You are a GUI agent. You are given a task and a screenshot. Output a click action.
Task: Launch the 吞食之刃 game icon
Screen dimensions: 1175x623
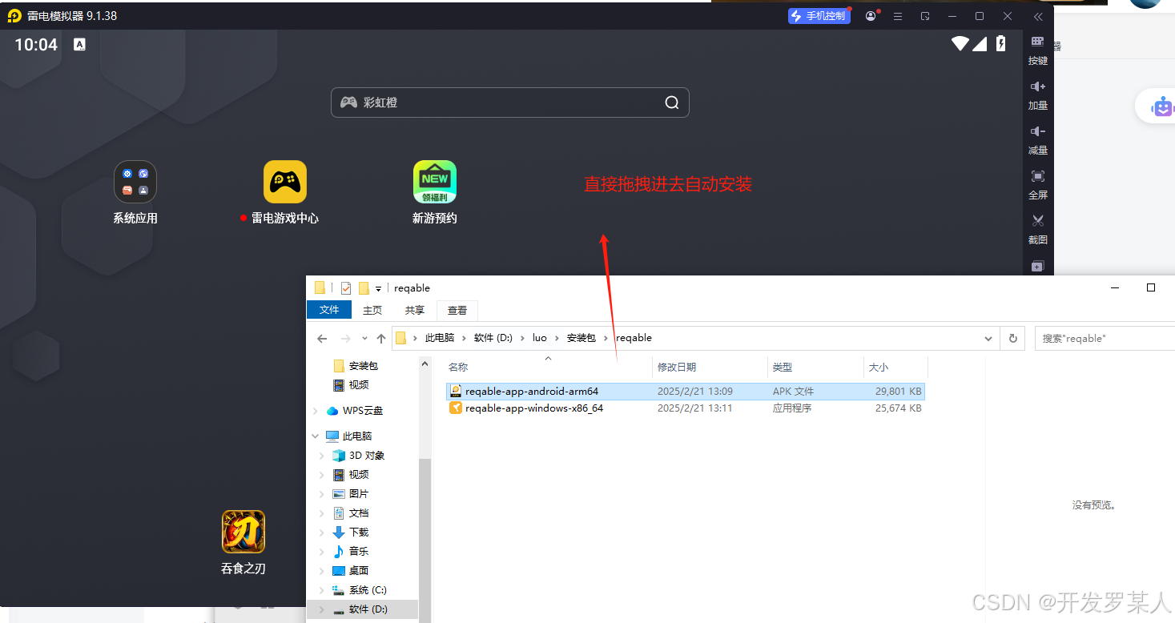(x=243, y=532)
